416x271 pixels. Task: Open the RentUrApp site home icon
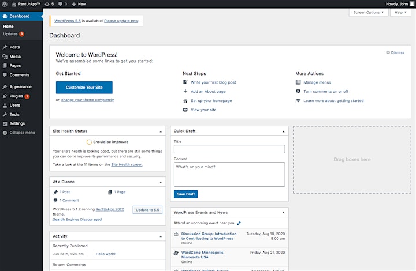[14, 4]
